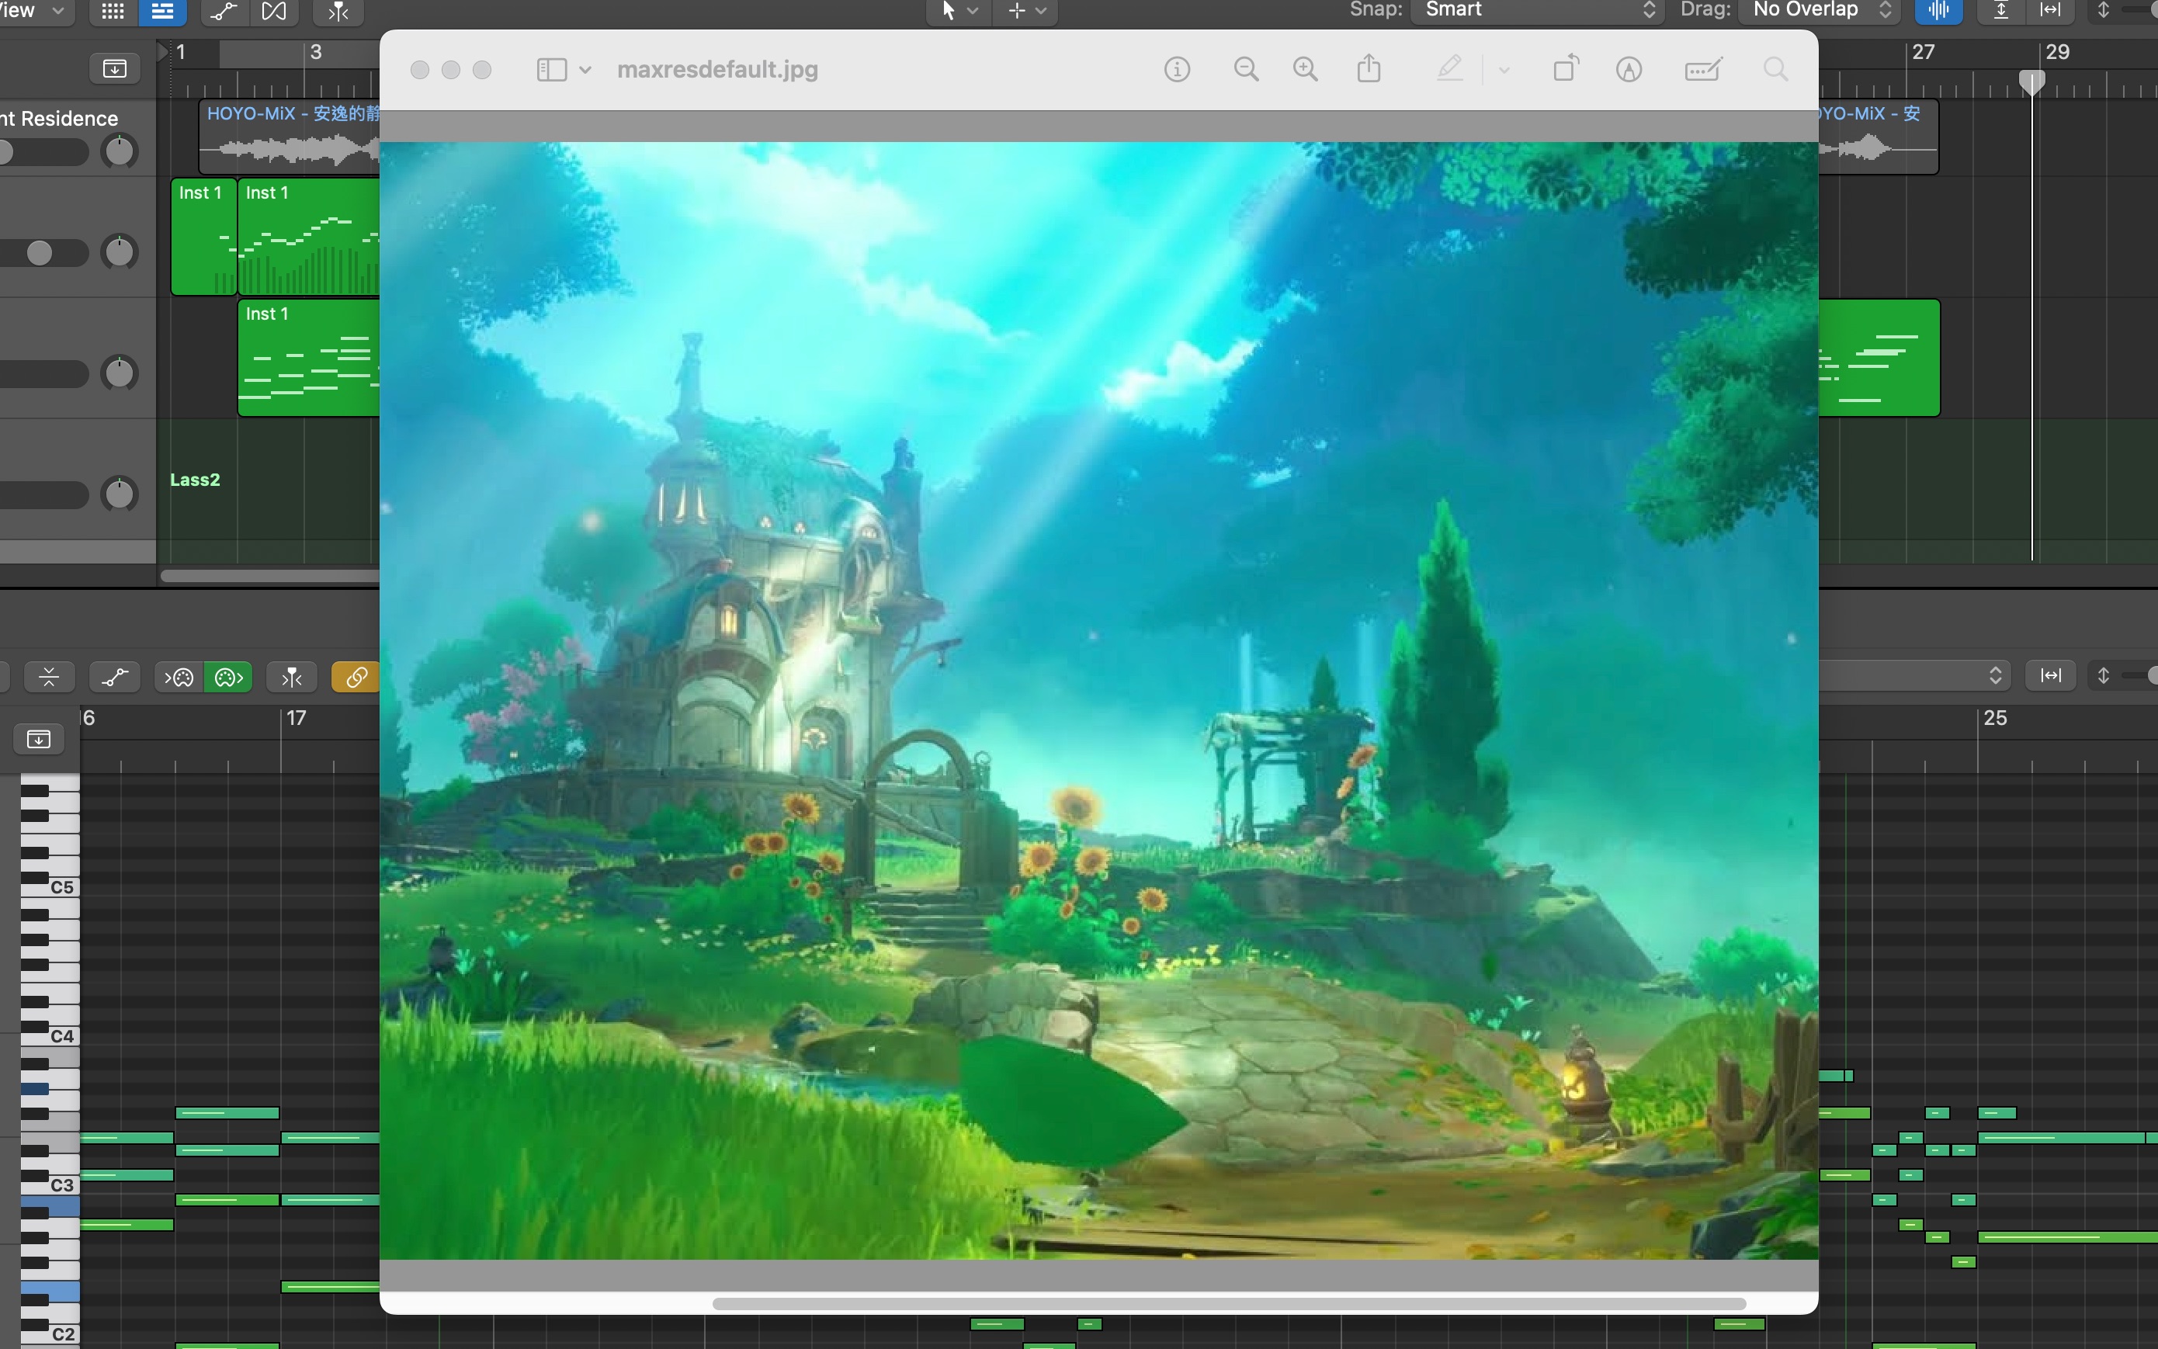Open sidebar view options chevron in Preview
2158x1349 pixels.
585,70
